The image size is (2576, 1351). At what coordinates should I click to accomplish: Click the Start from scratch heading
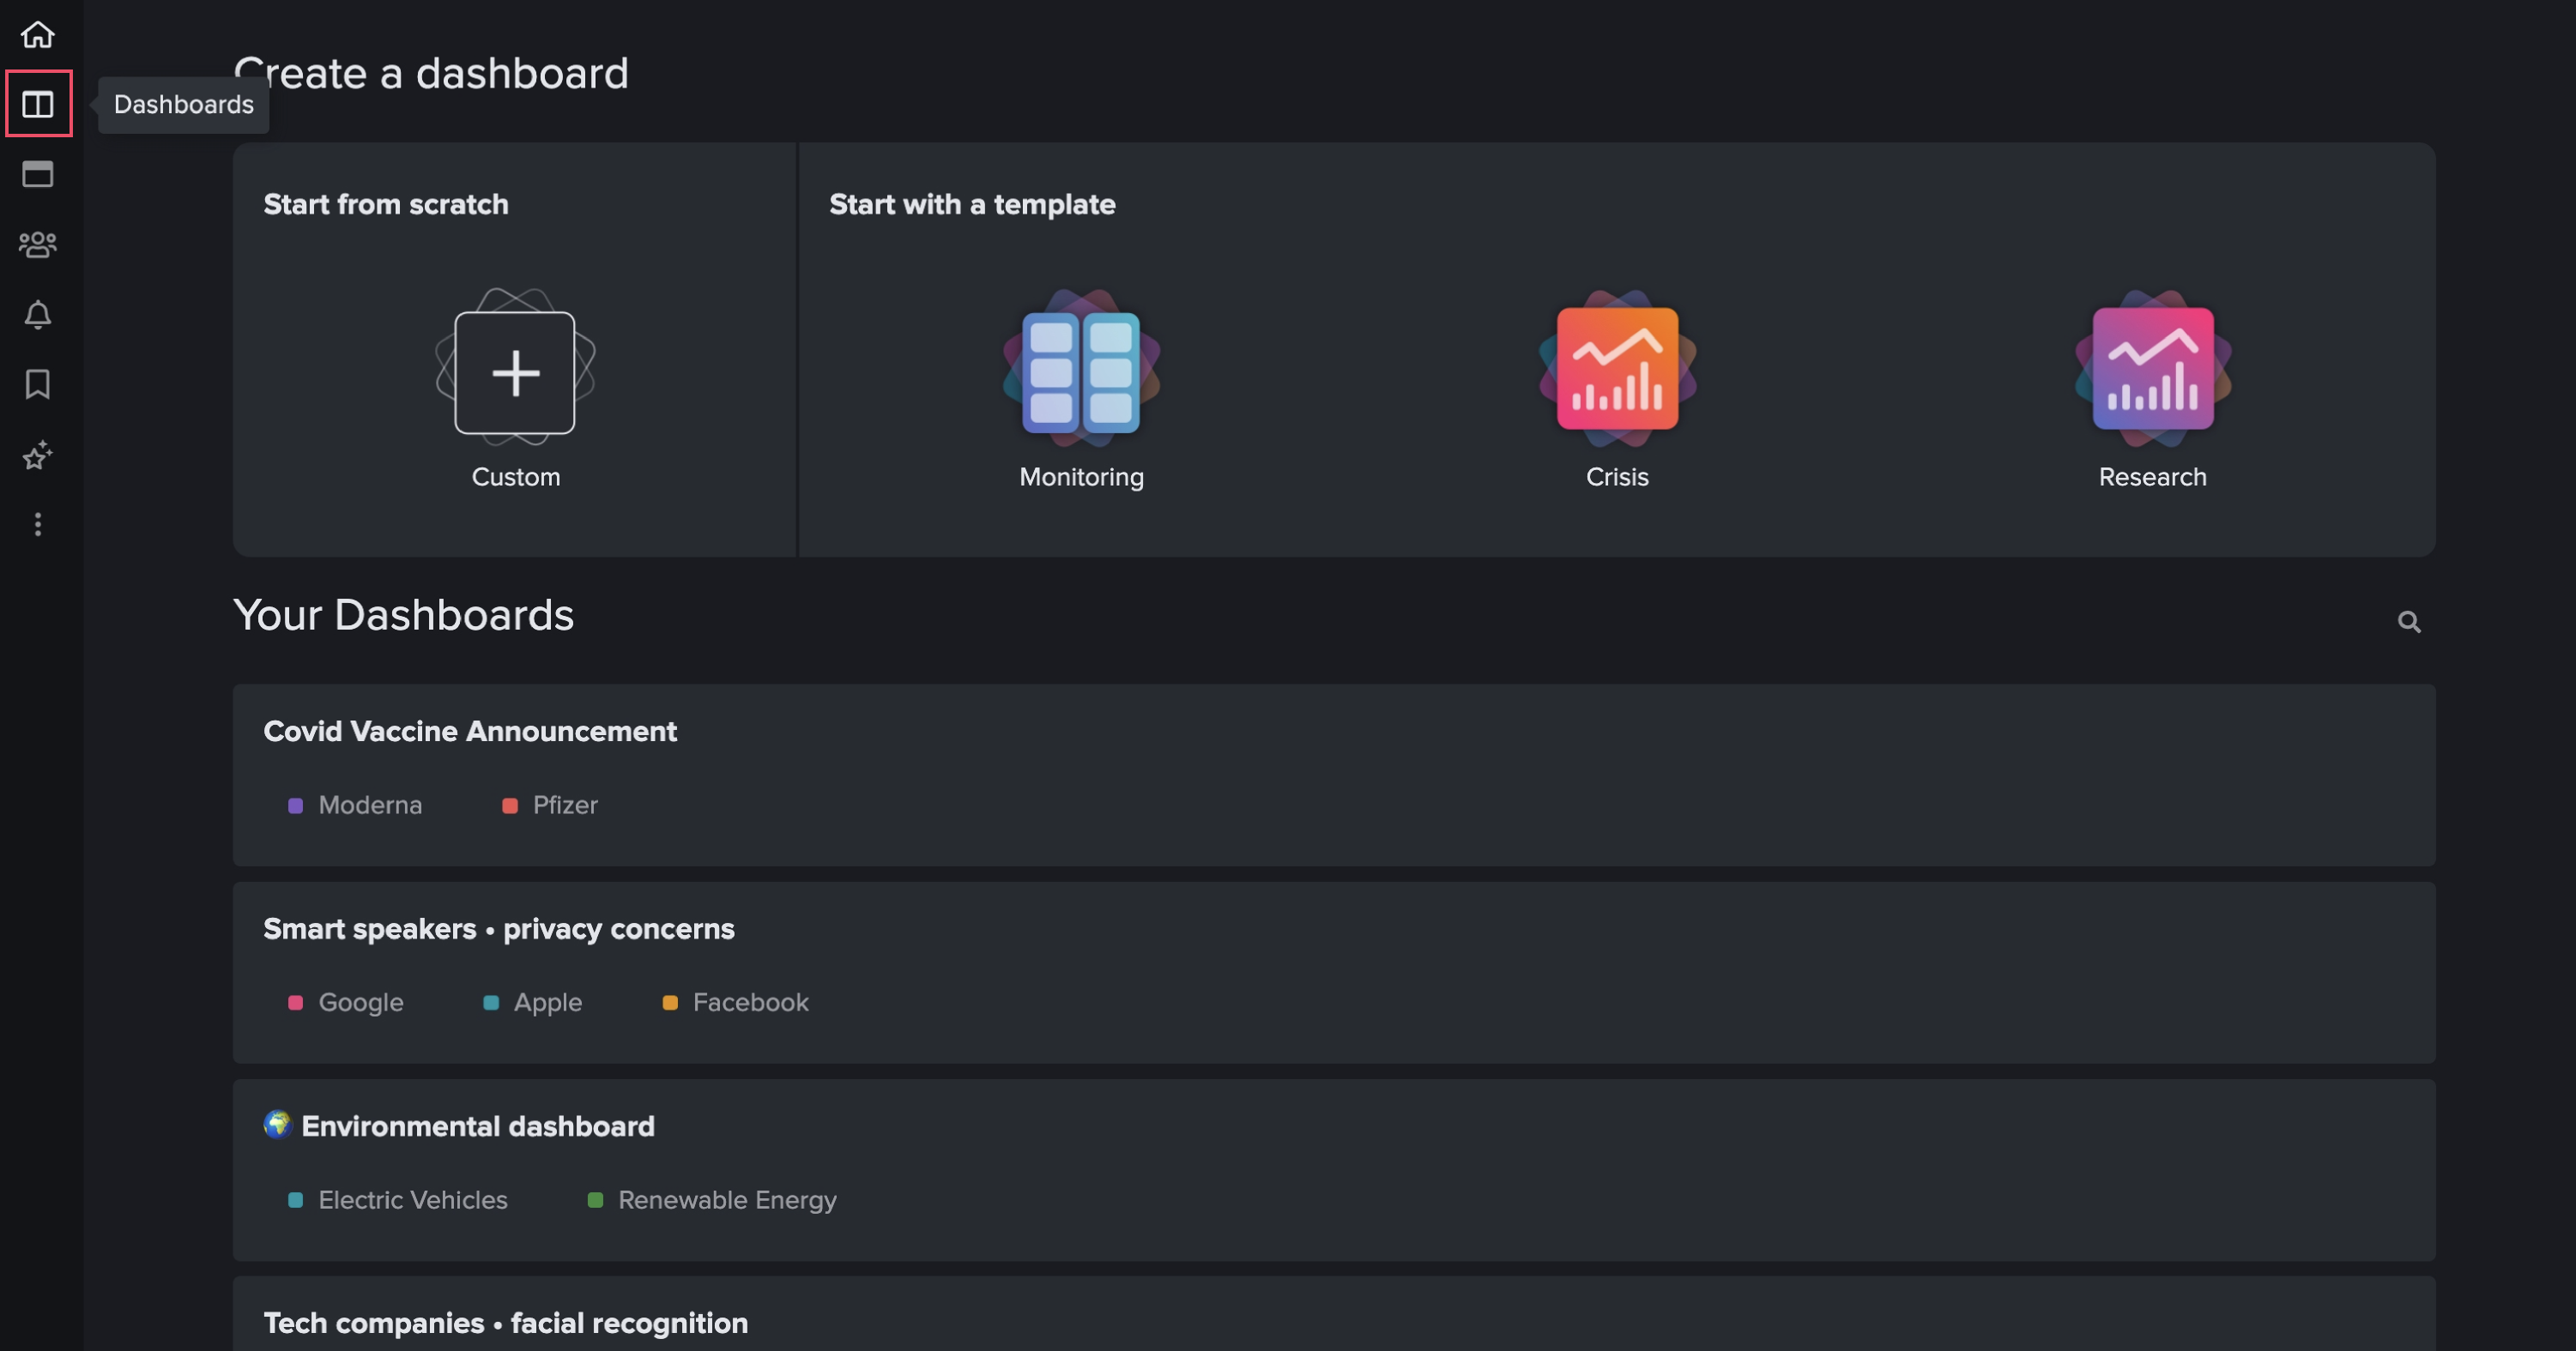pyautogui.click(x=386, y=204)
